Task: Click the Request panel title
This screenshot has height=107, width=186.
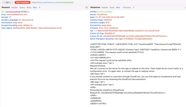Action: point(6,7)
